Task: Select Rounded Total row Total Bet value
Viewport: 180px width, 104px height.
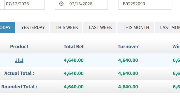Action: pyautogui.click(x=74, y=87)
